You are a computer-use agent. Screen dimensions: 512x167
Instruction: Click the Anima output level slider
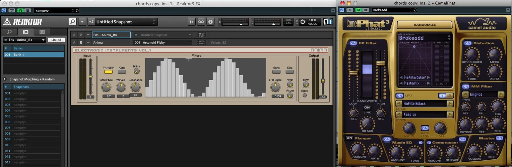pyautogui.click(x=323, y=81)
